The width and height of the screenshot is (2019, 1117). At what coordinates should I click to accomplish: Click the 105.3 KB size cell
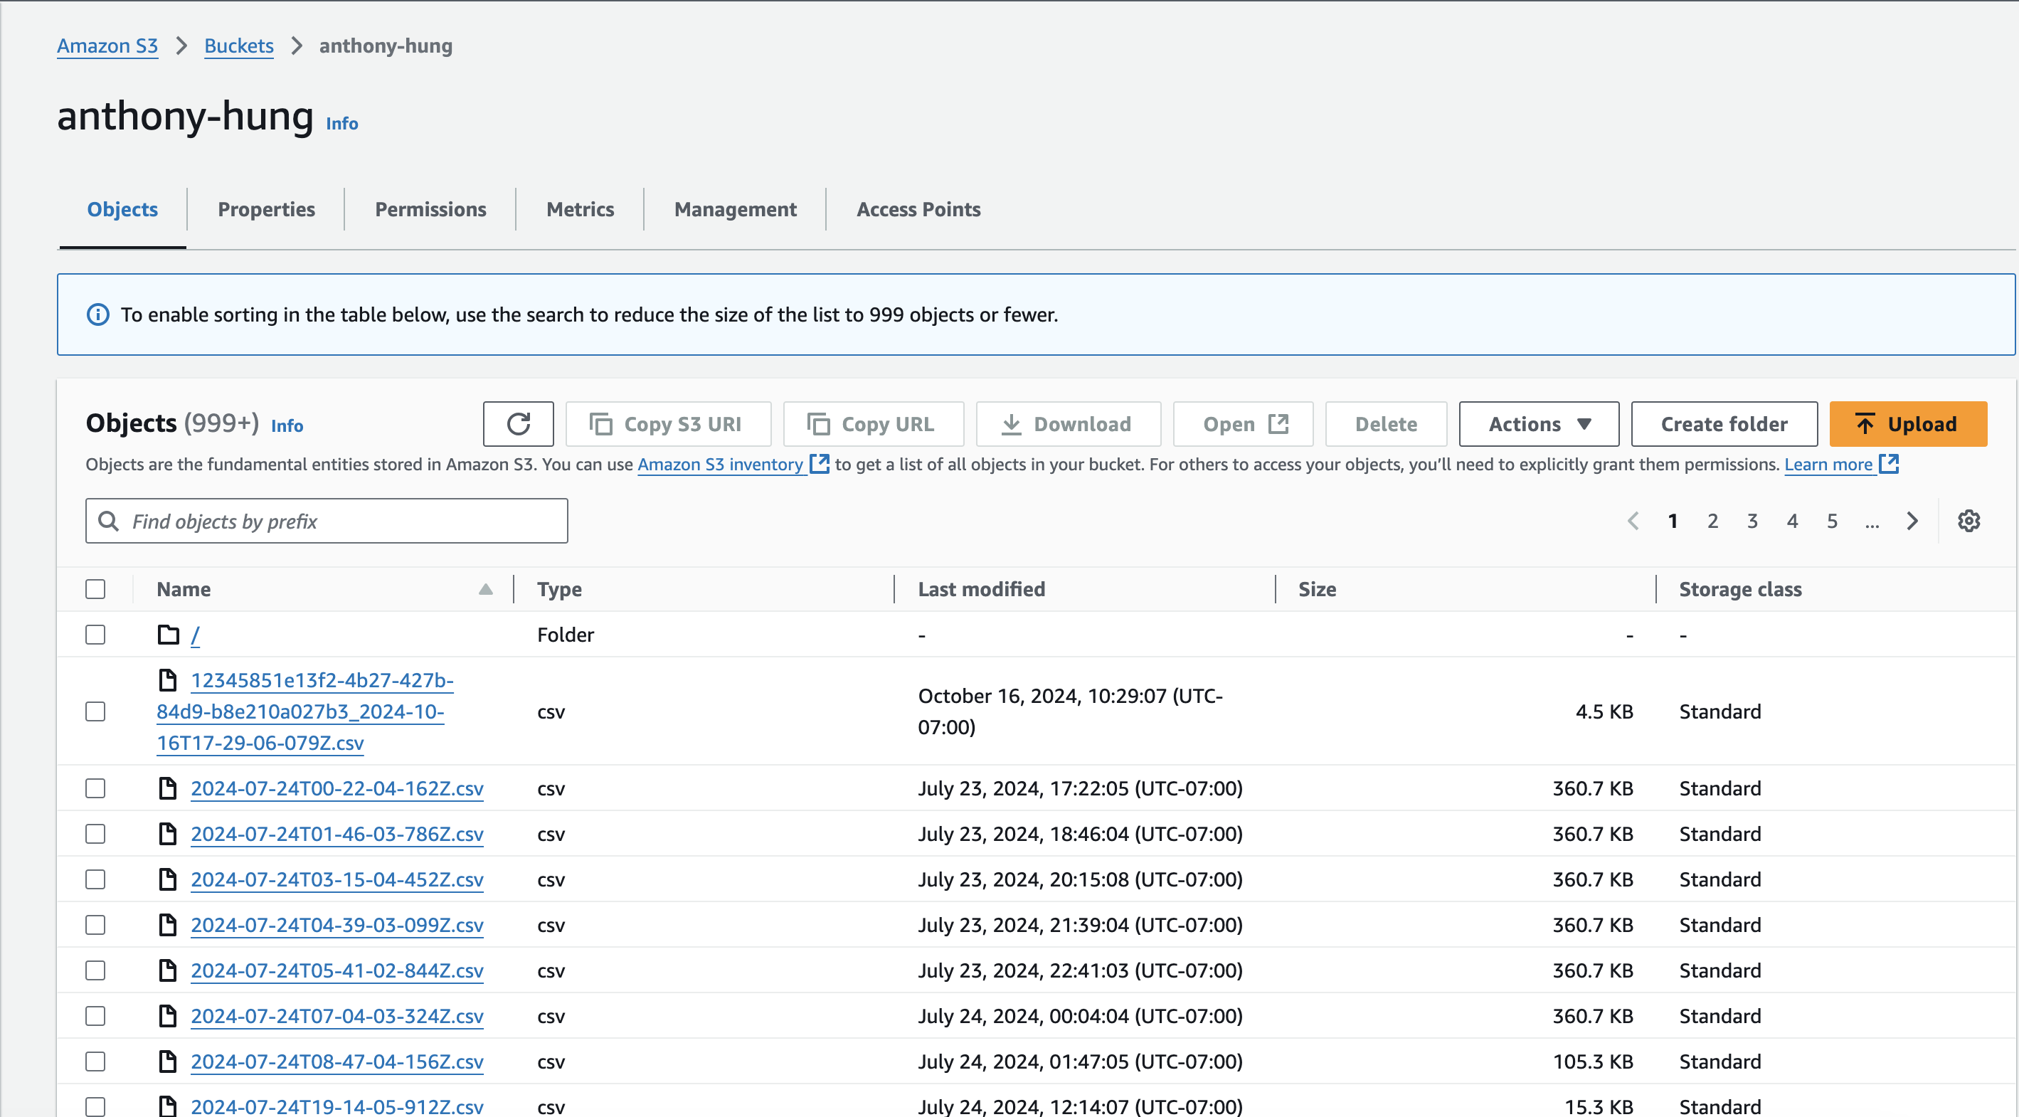pyautogui.click(x=1593, y=1062)
